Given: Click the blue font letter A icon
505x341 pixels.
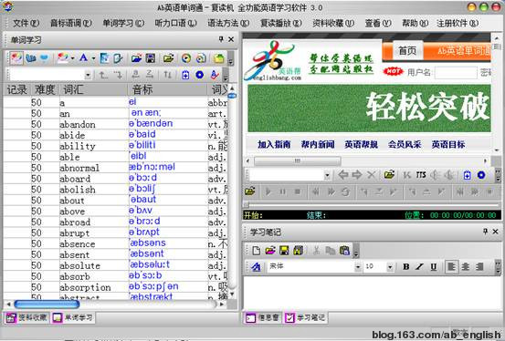Looking at the screenshot, I should (83, 58).
